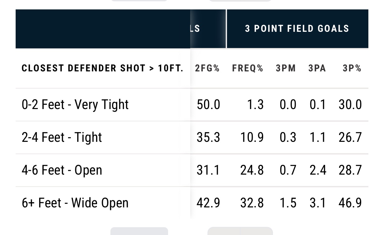Click the 1.5 value in 3PM column

[x=288, y=203]
